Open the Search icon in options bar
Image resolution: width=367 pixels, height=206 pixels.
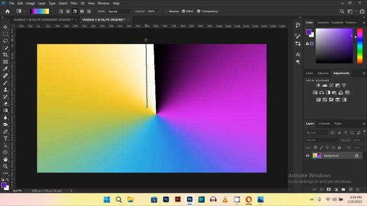(342, 11)
